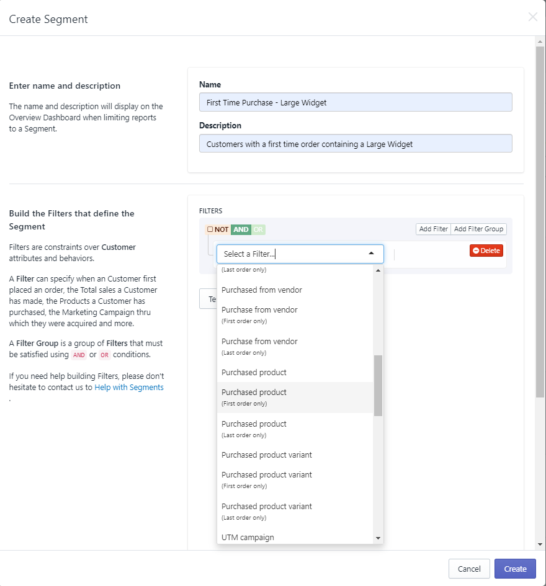Choose Purchased product variant (First order only)
This screenshot has height=586, width=546.
coord(295,480)
